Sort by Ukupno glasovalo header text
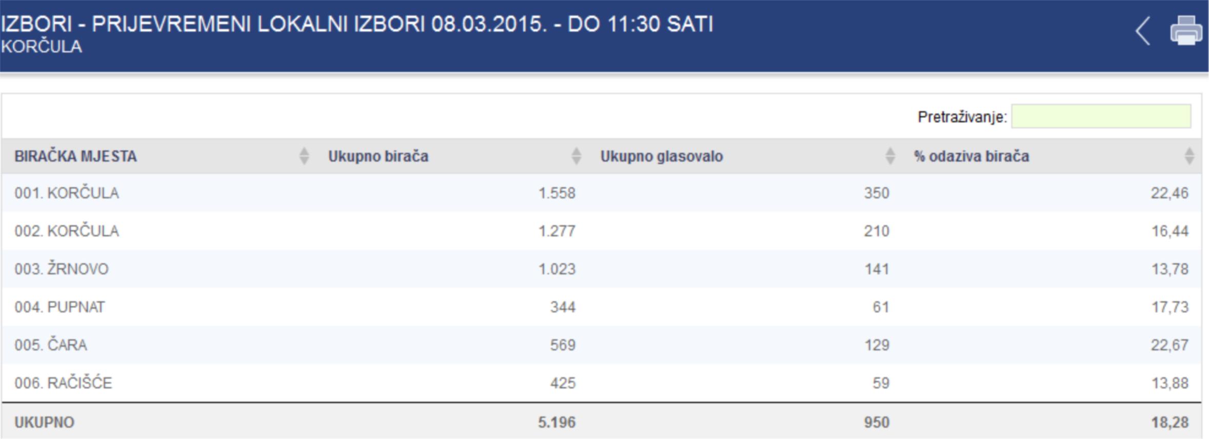The width and height of the screenshot is (1209, 439). (662, 156)
